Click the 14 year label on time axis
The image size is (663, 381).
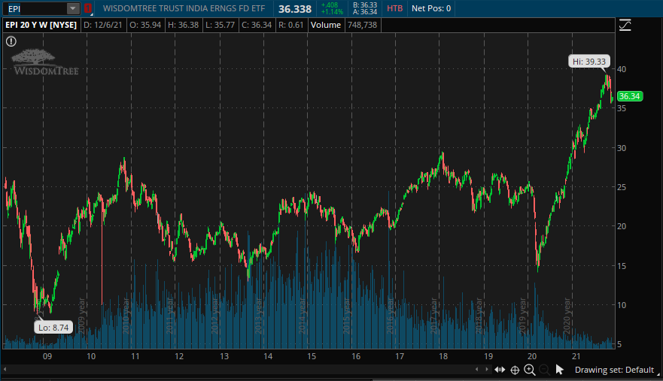[268, 356]
